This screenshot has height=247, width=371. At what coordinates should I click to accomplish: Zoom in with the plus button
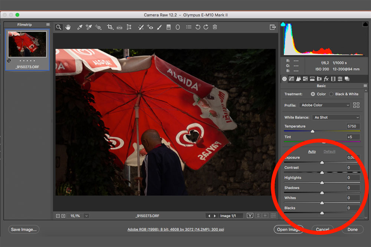point(63,216)
